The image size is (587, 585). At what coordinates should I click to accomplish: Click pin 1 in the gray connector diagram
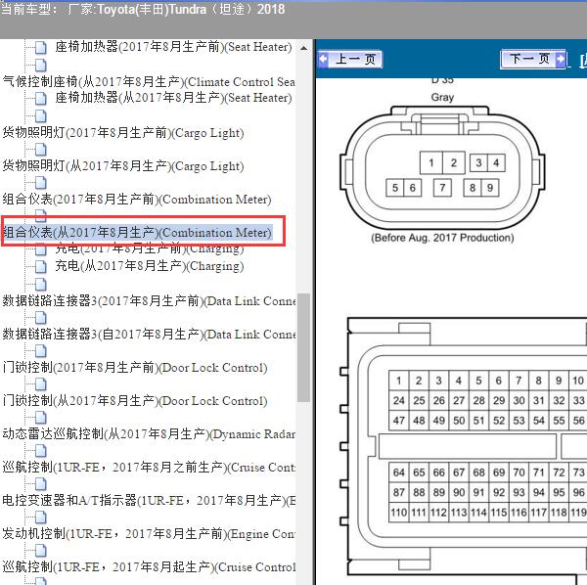(x=431, y=162)
